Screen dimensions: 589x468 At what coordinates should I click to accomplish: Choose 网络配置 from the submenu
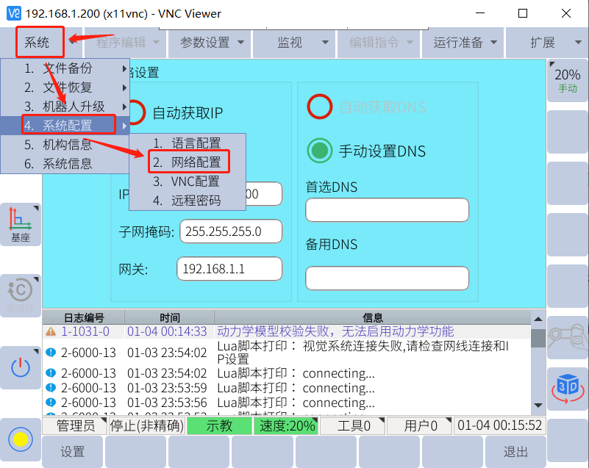tap(195, 162)
